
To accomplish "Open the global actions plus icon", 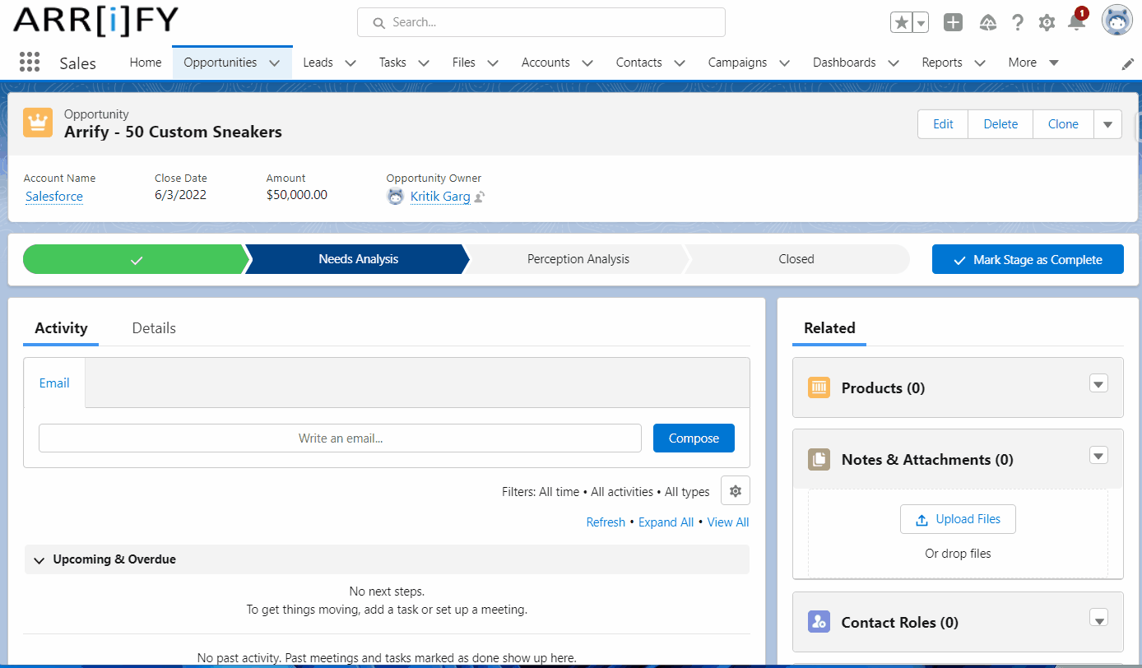I will (953, 21).
